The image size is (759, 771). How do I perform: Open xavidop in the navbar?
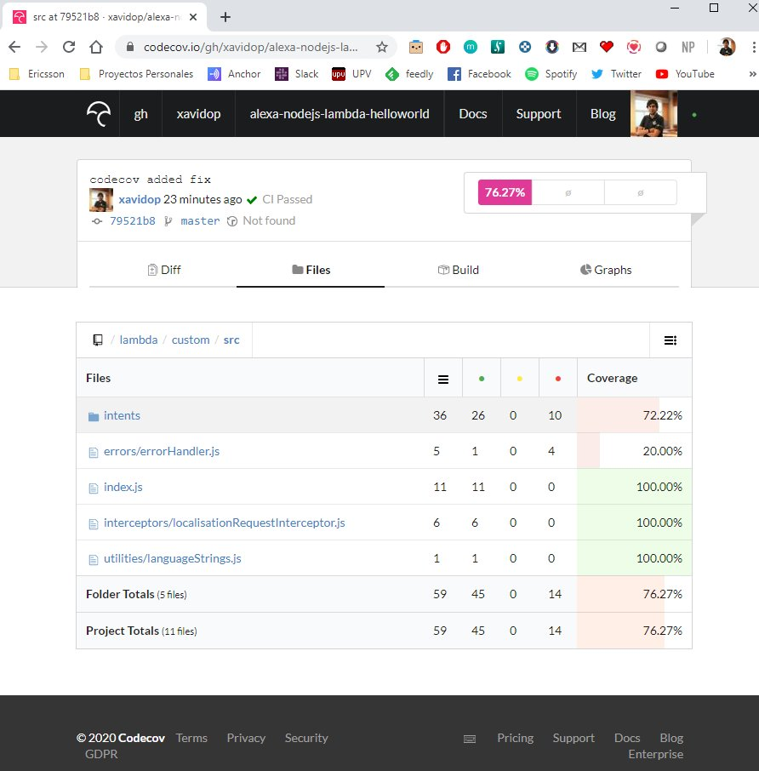click(x=198, y=113)
